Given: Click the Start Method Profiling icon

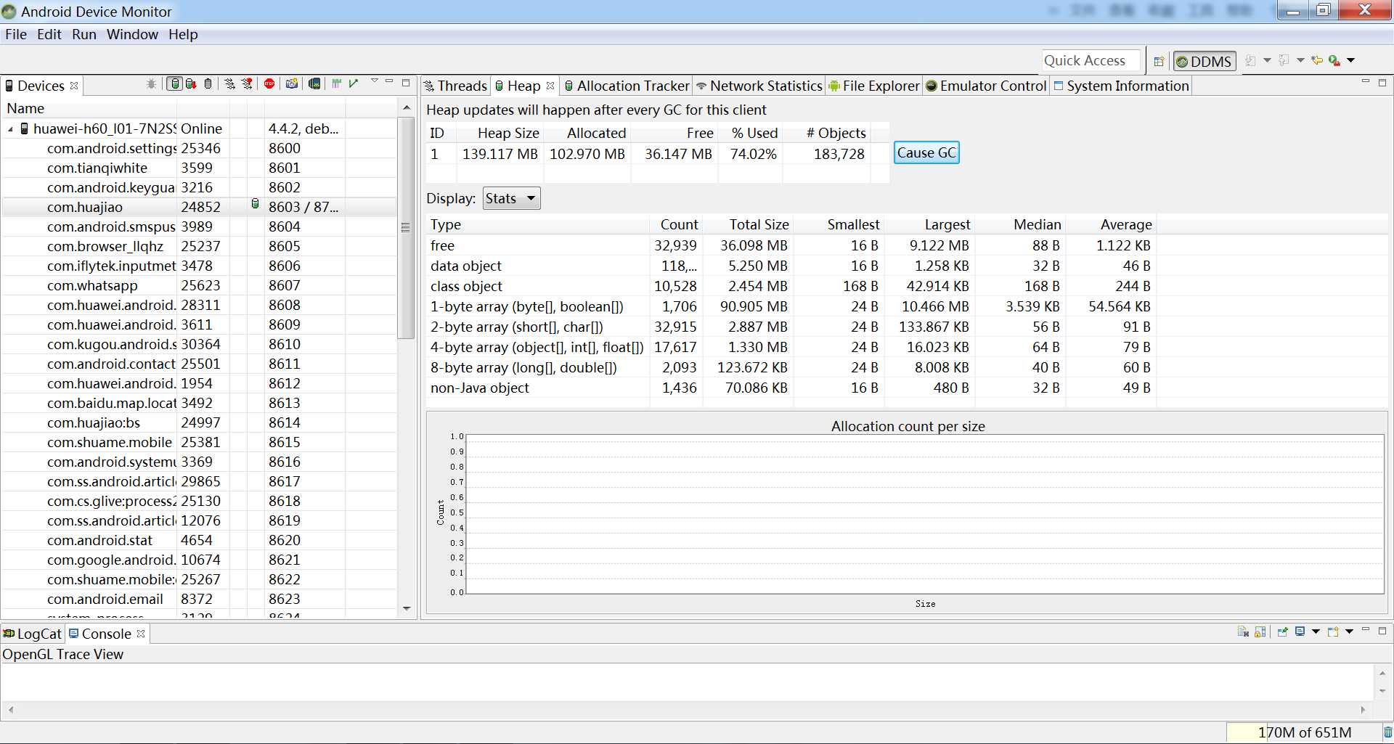Looking at the screenshot, I should [248, 83].
